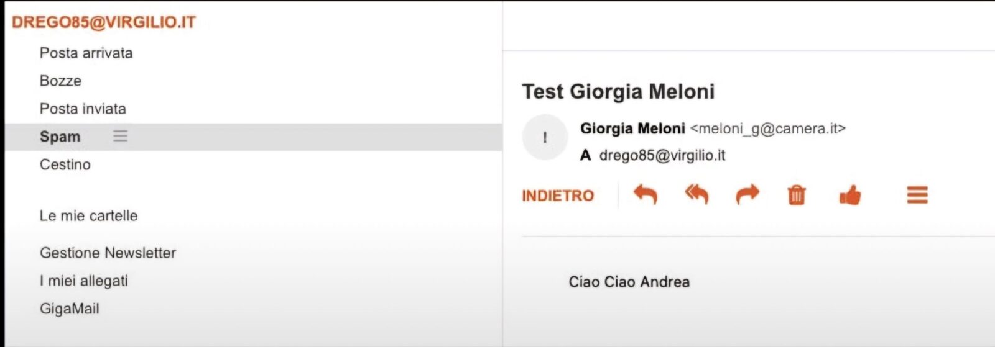
Task: Open the Bozze drafts folder
Action: pyautogui.click(x=60, y=81)
